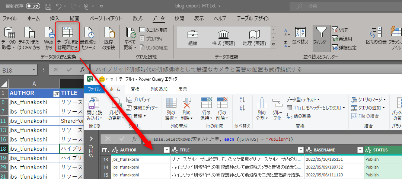
Task: Select cell with jbs_tfunakoshi in row 18
Action: coord(34,149)
